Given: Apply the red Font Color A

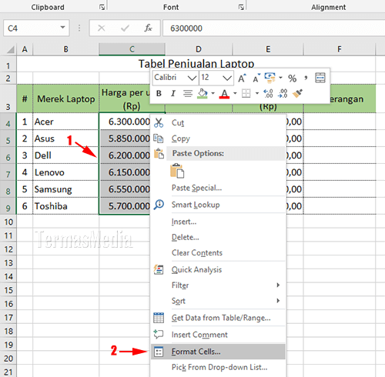Looking at the screenshot, I should click(x=224, y=94).
